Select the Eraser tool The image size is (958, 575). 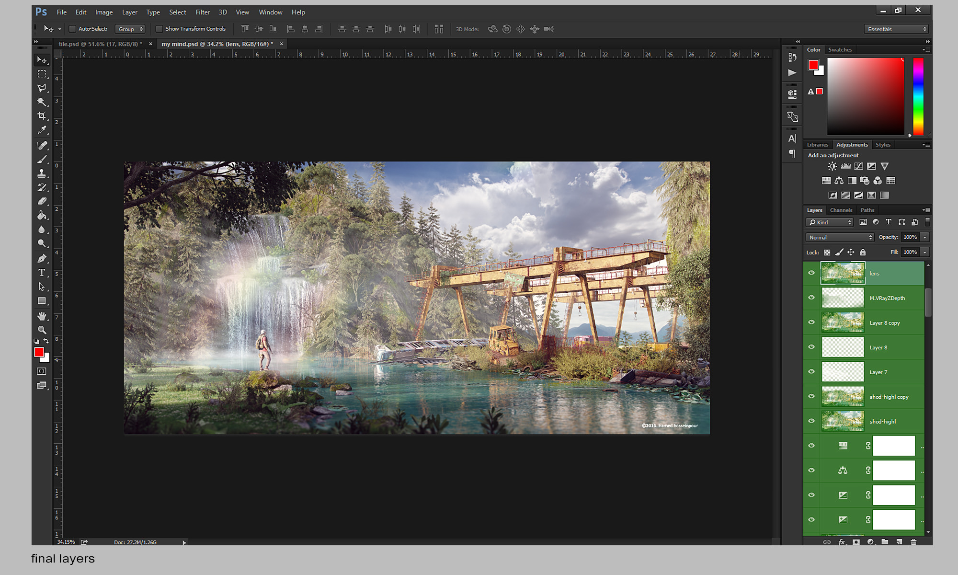[x=42, y=201]
